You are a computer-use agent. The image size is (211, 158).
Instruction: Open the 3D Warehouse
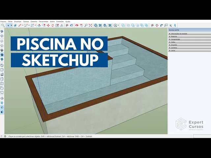coord(96,25)
